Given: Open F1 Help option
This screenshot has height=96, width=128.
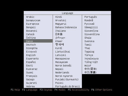Looking at the screenshot, I should click(x=15, y=90).
